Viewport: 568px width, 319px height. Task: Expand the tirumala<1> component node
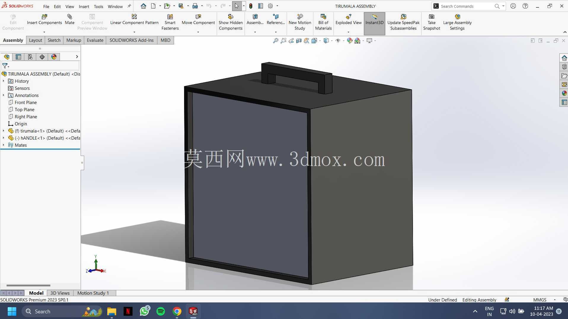click(x=4, y=131)
